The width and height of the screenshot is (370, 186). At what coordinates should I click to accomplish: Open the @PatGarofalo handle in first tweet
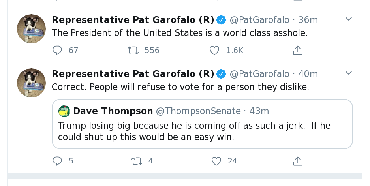click(x=259, y=20)
